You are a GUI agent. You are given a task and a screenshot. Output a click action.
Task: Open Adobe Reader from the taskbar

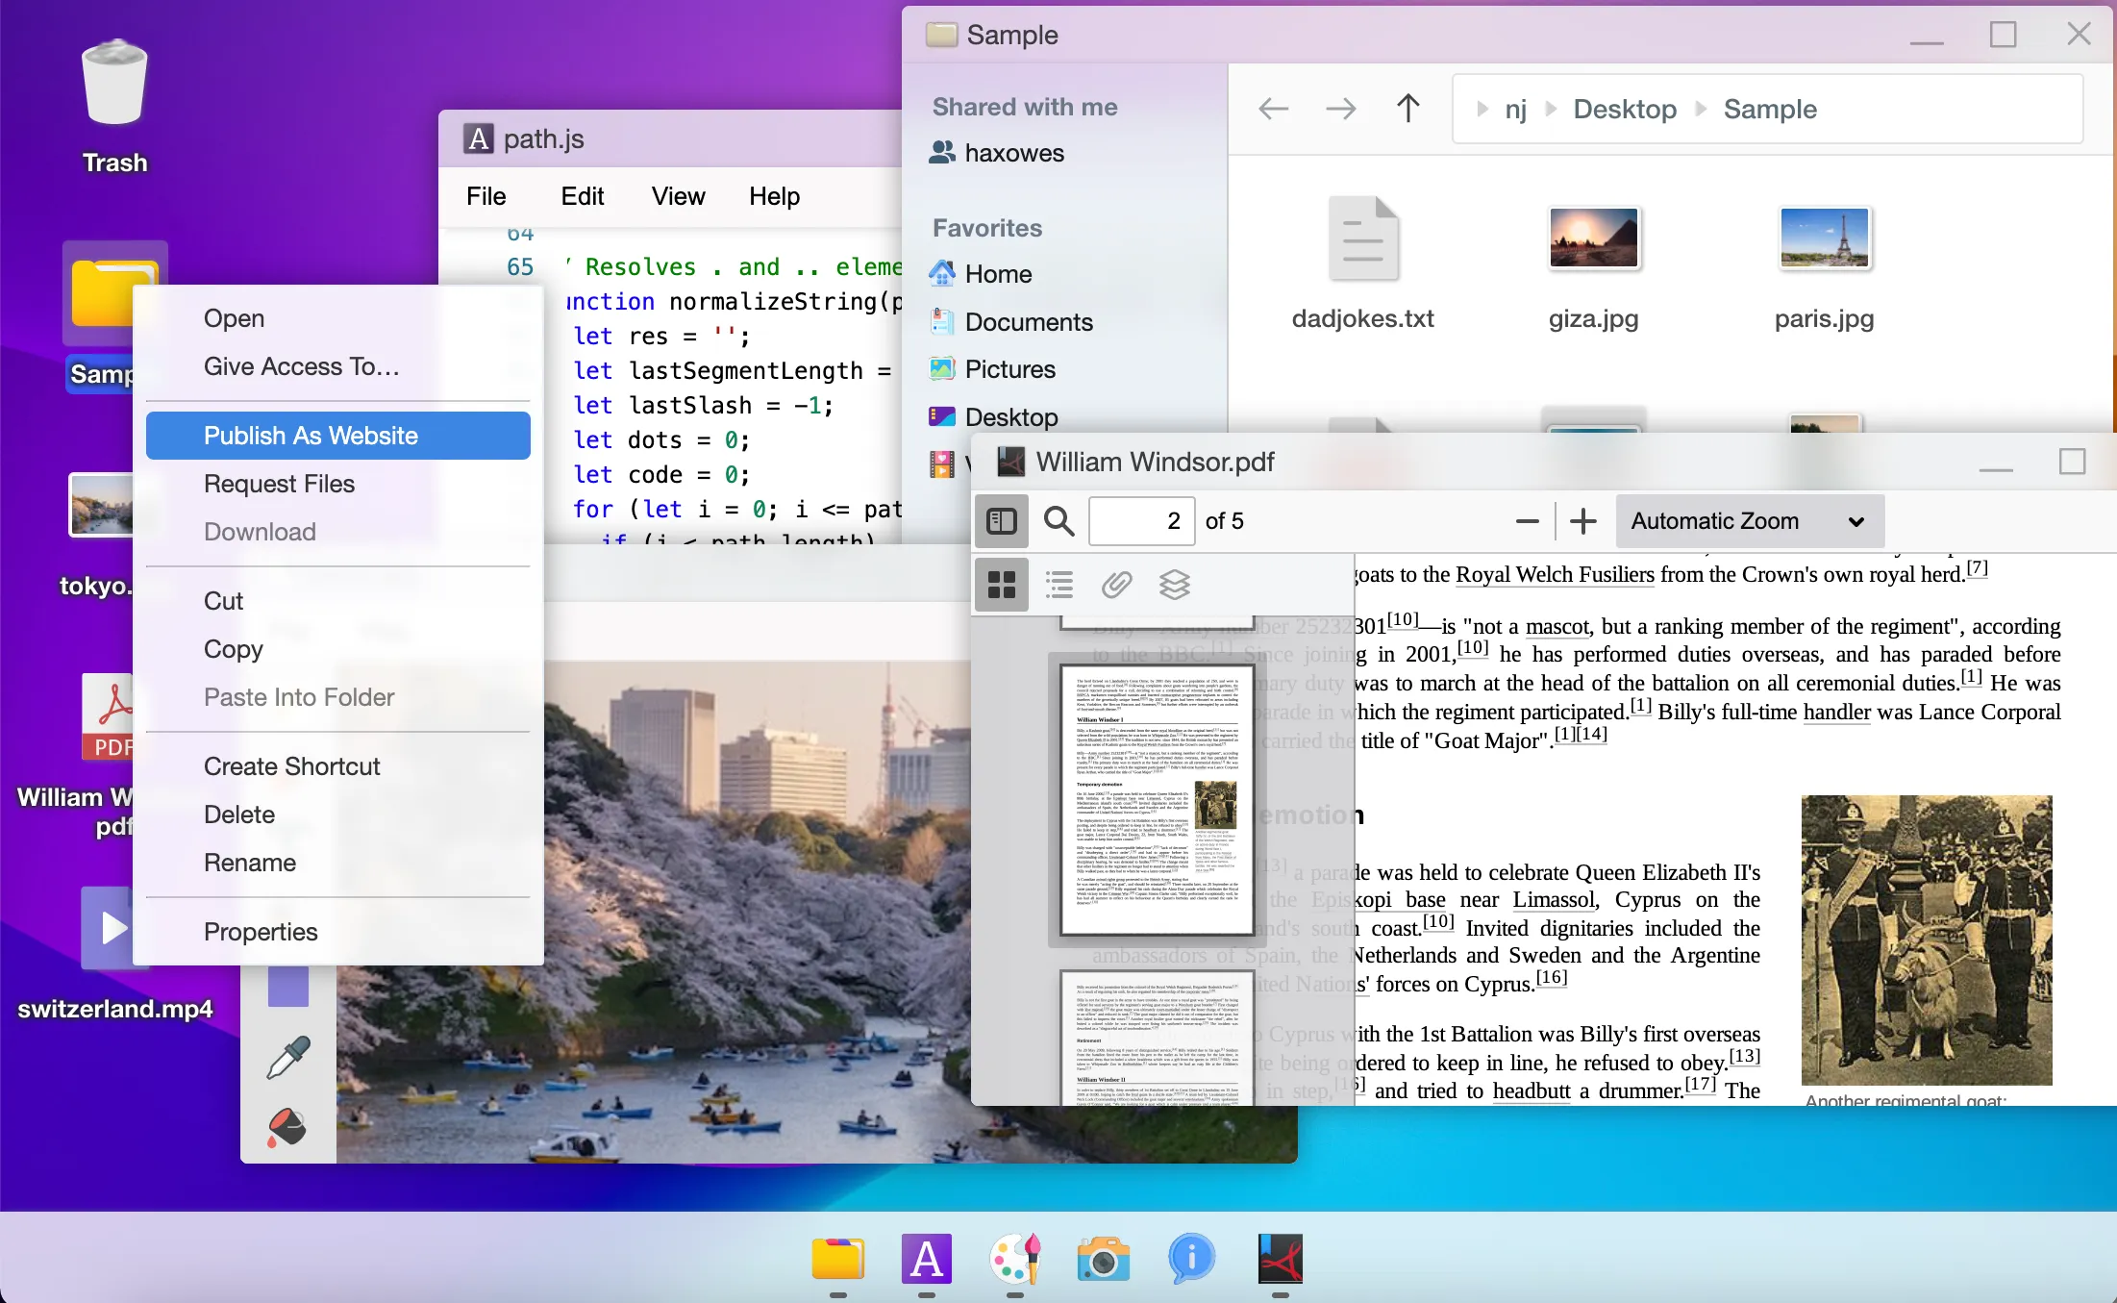click(x=1279, y=1258)
